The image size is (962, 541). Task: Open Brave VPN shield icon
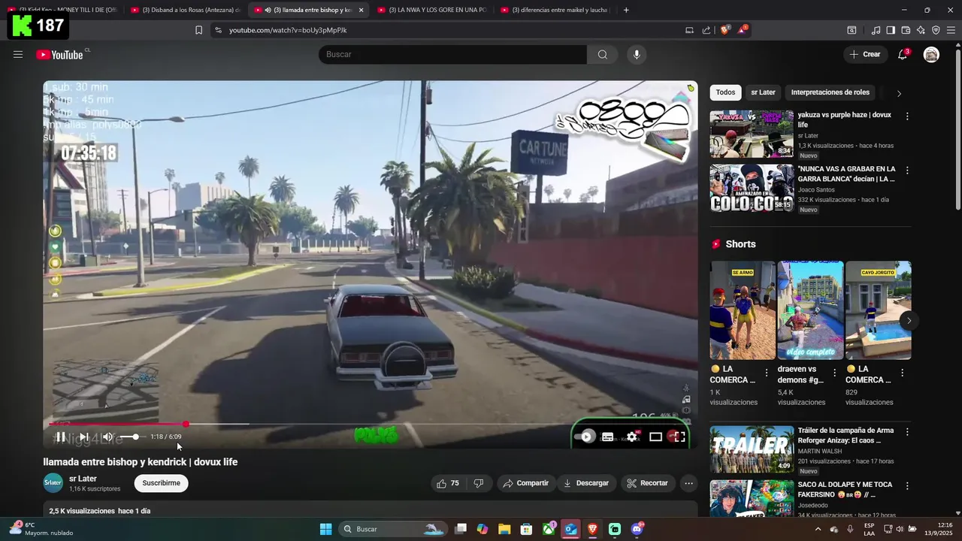click(936, 30)
